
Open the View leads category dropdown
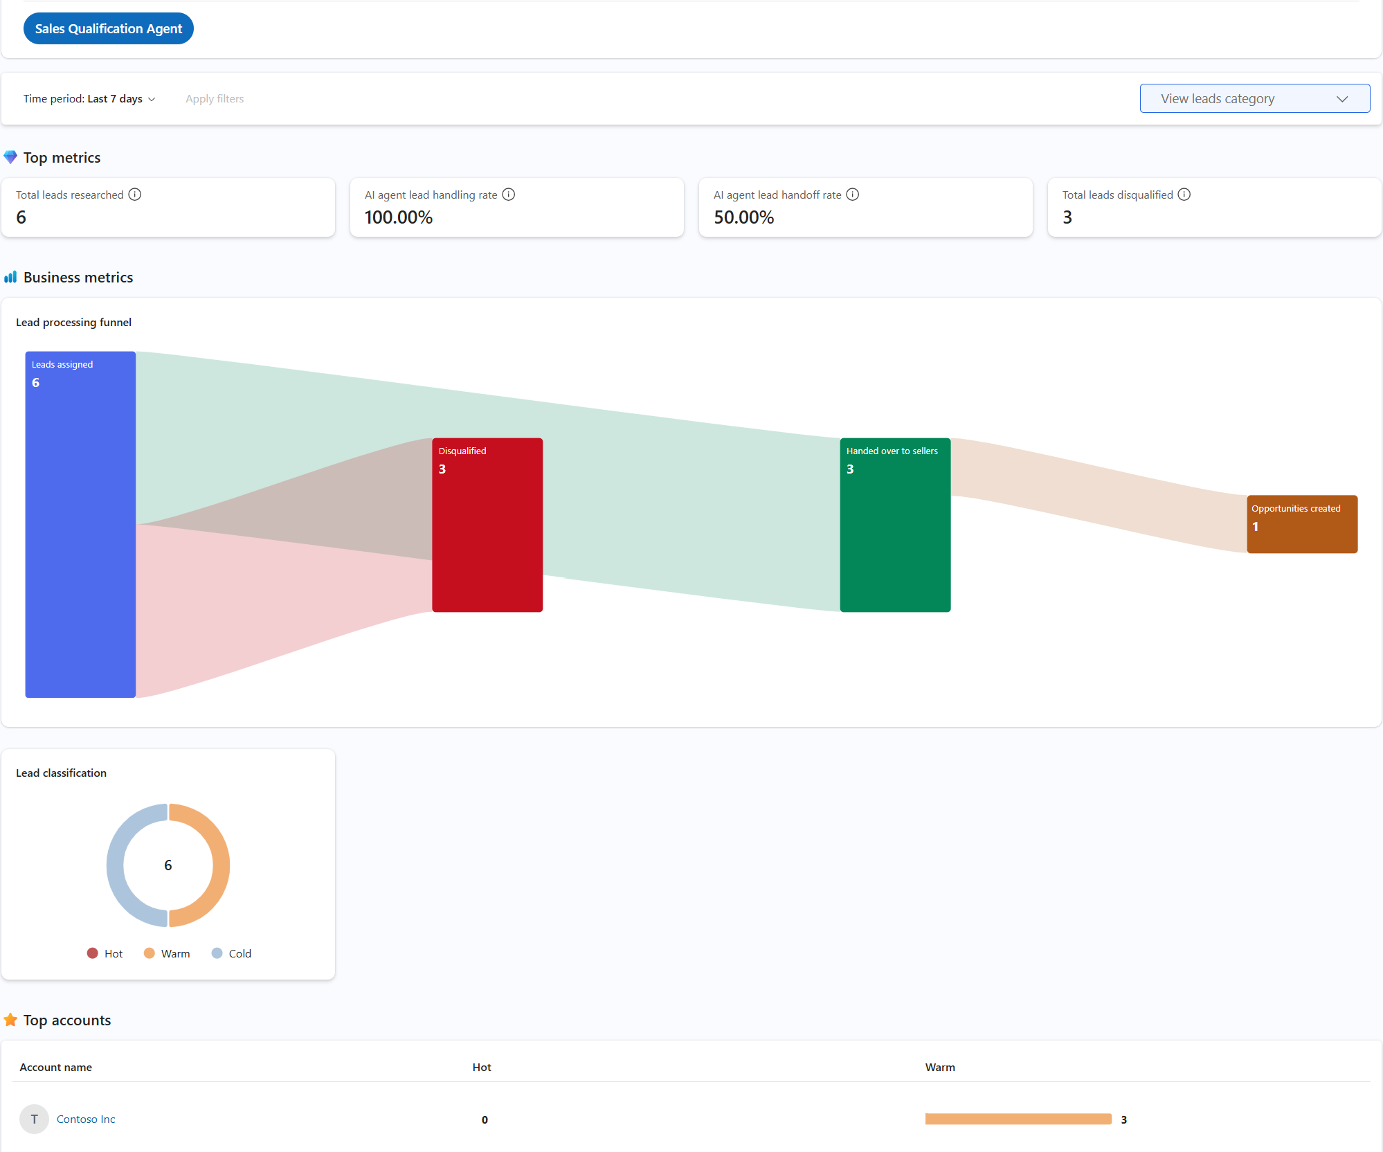pyautogui.click(x=1254, y=98)
